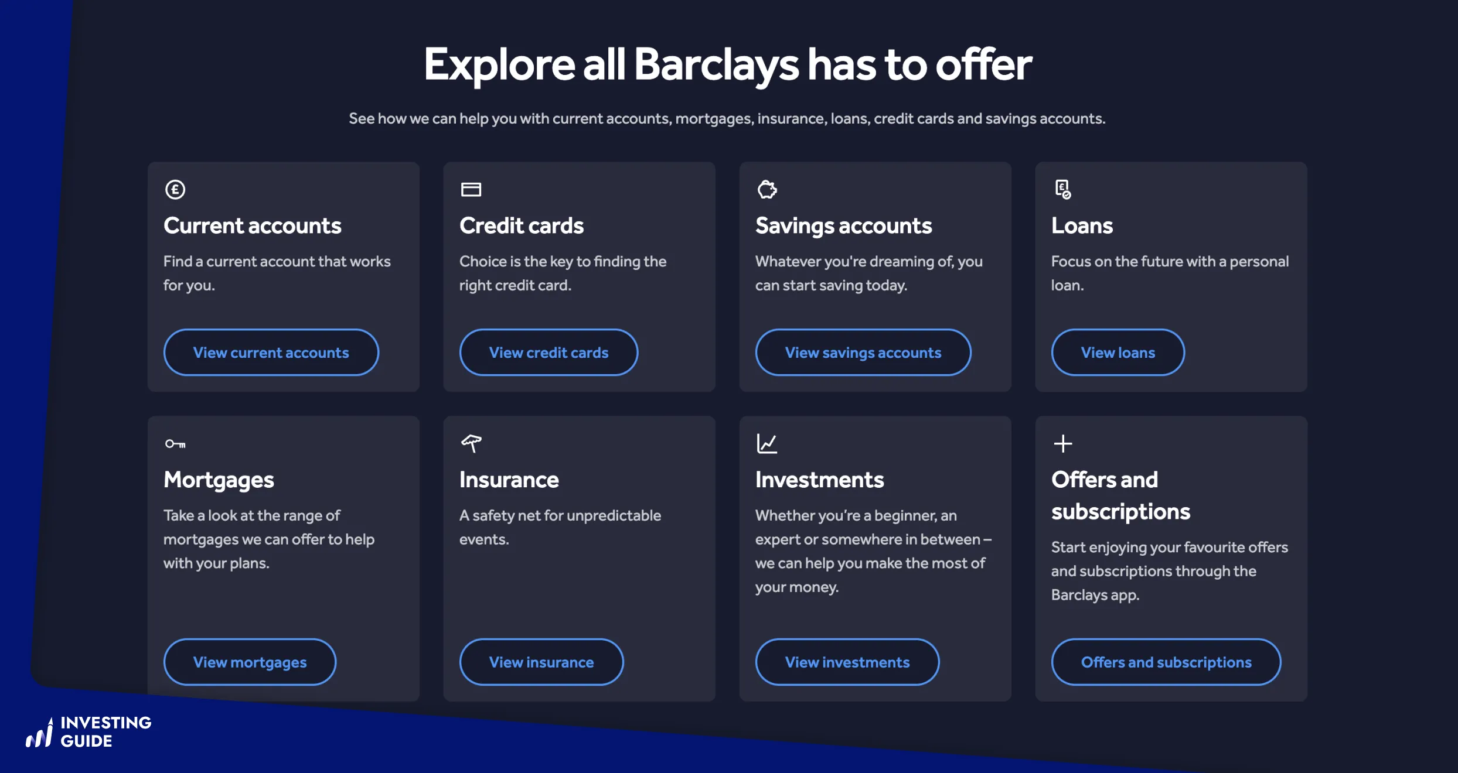Click the plus icon above Offers and subscriptions
The height and width of the screenshot is (773, 1458).
pyautogui.click(x=1062, y=443)
